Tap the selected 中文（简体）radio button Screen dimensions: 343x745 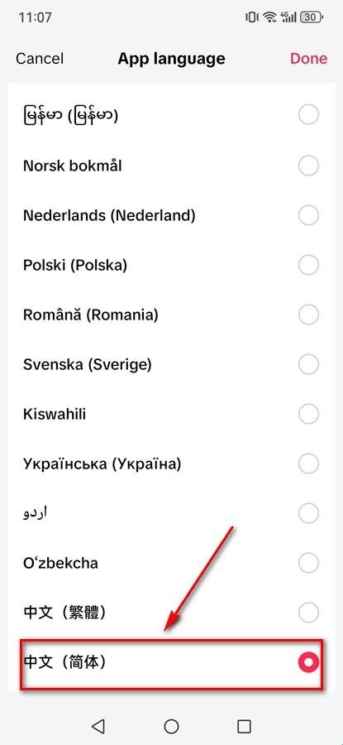(x=308, y=662)
